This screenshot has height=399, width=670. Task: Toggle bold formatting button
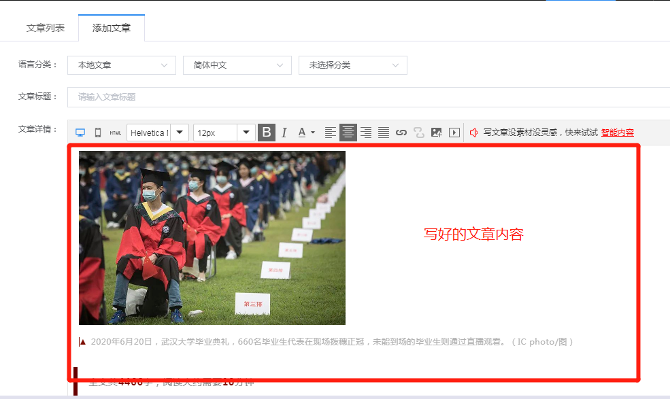click(267, 133)
